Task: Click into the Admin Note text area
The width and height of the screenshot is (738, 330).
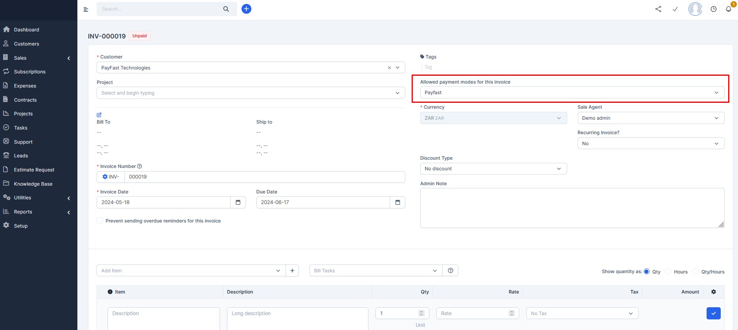Action: (x=572, y=208)
